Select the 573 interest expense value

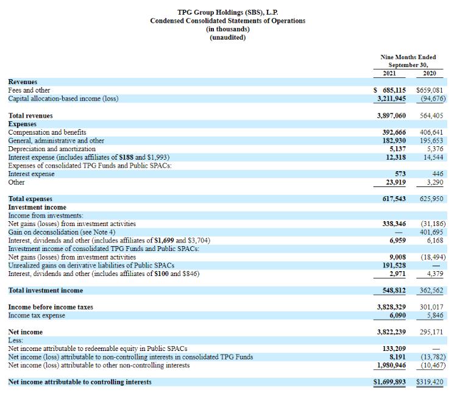(400, 174)
